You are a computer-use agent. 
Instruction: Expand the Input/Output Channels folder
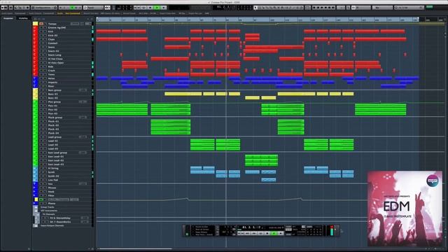click(36, 225)
